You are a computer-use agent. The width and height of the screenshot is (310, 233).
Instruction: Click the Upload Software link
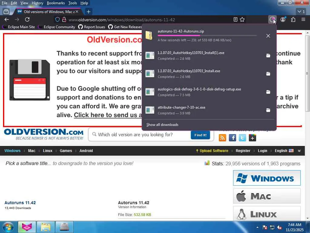coord(212,151)
